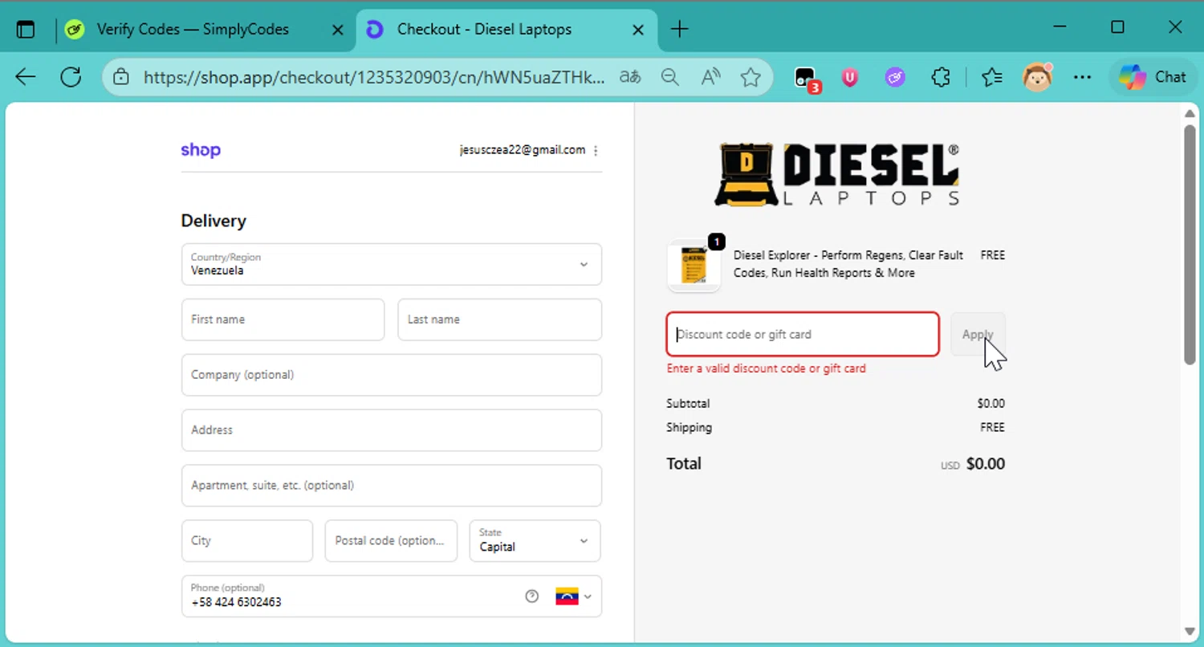Select the Checkout - Diesel Laptops tab

coord(485,30)
